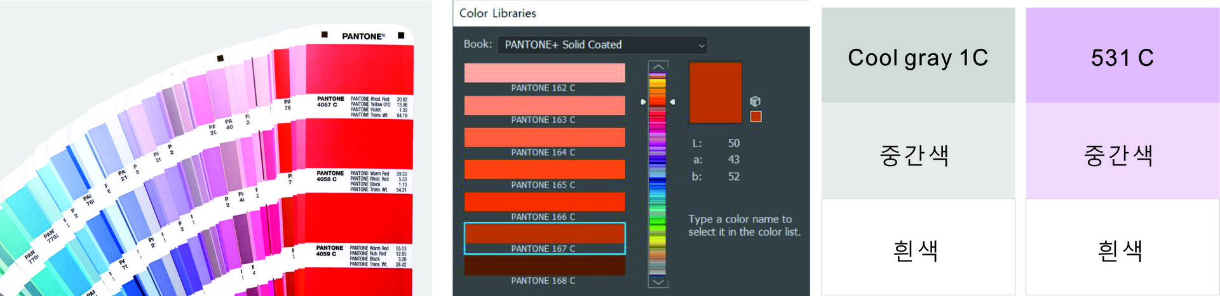Click the Cool gray 1C color block
This screenshot has height=296, width=1220.
(918, 56)
